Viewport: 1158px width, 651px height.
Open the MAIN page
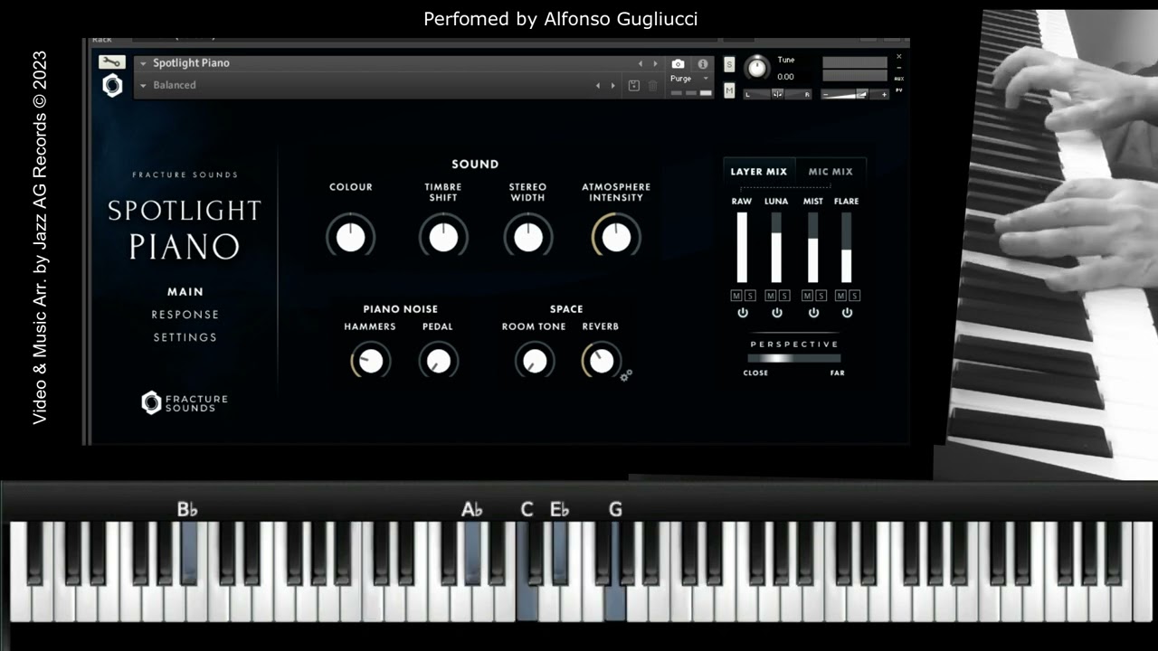point(185,292)
